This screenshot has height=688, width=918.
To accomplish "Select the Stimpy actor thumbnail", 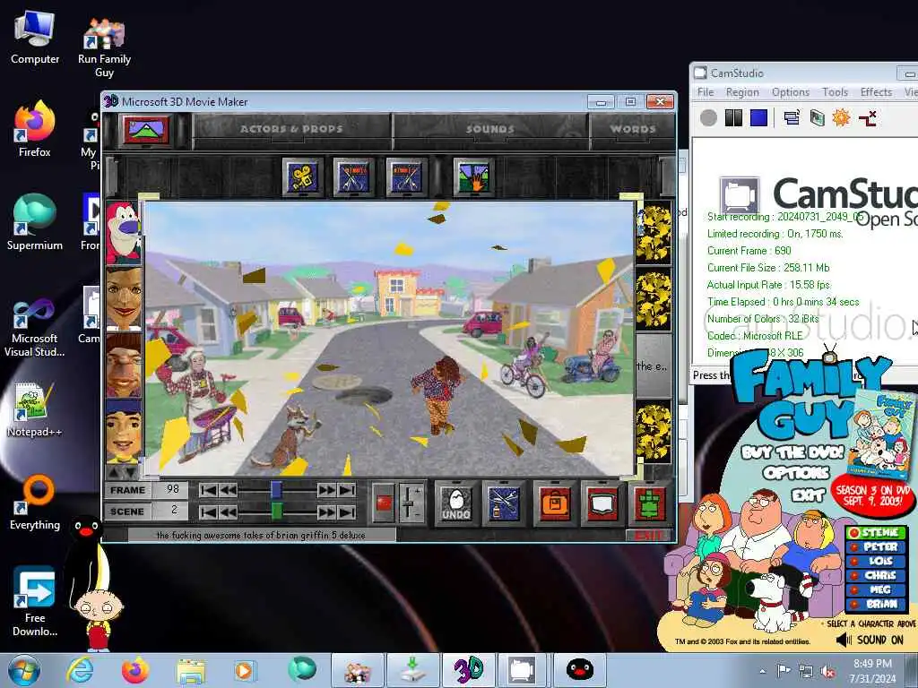I will point(124,234).
